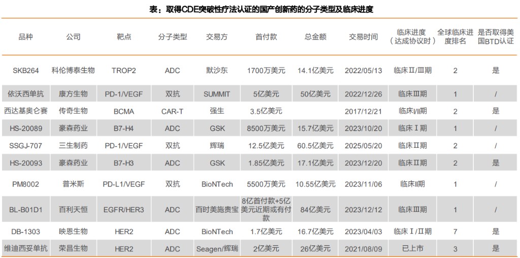Image resolution: width=520 pixels, height=258 pixels.
Task: Select the 是否取得美国BTD认证 header
Action: pos(496,37)
